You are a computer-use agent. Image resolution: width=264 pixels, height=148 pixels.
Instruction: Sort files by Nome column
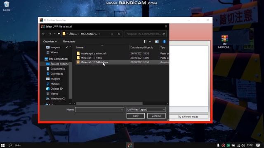point(80,48)
